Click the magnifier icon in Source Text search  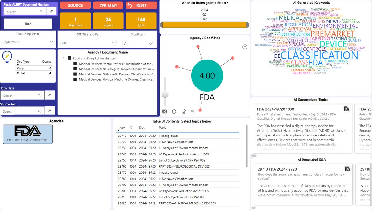[39, 111]
